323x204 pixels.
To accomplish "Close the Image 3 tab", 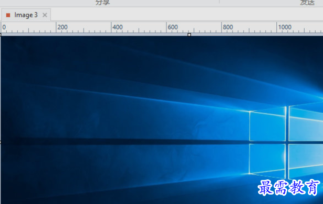I will coord(45,15).
